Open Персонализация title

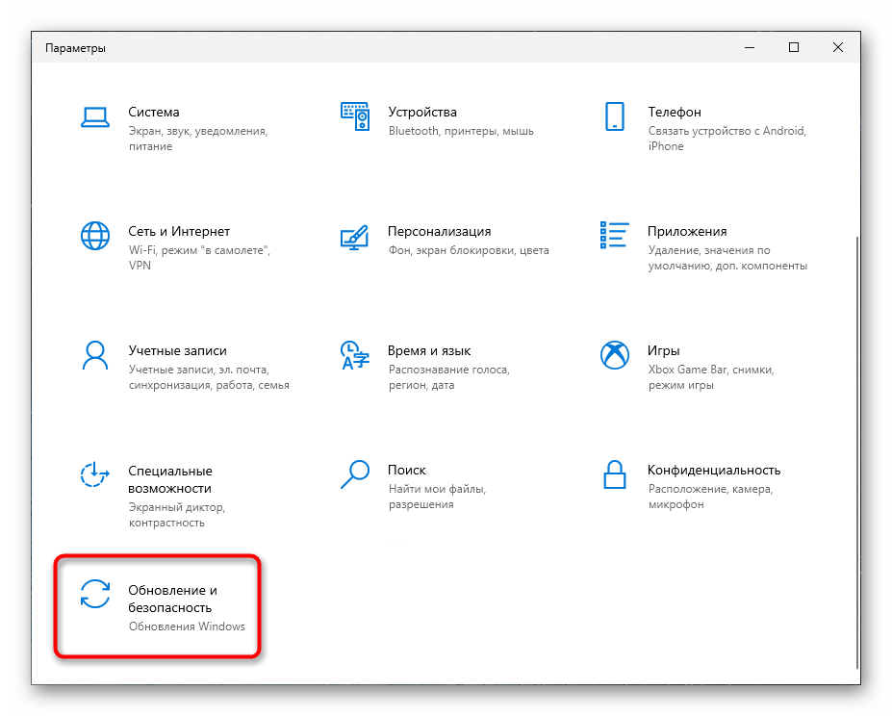point(439,232)
